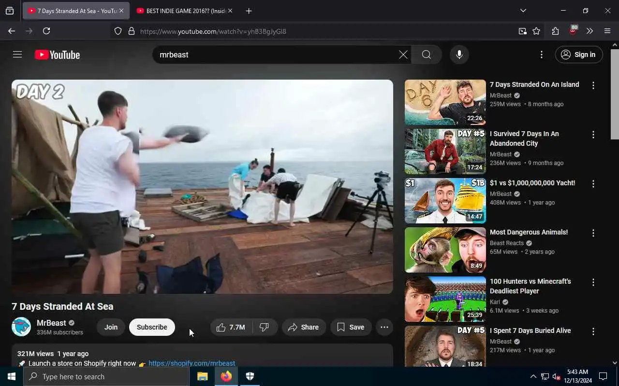The image size is (619, 386).
Task: Open a new tab with plus button
Action: (249, 11)
